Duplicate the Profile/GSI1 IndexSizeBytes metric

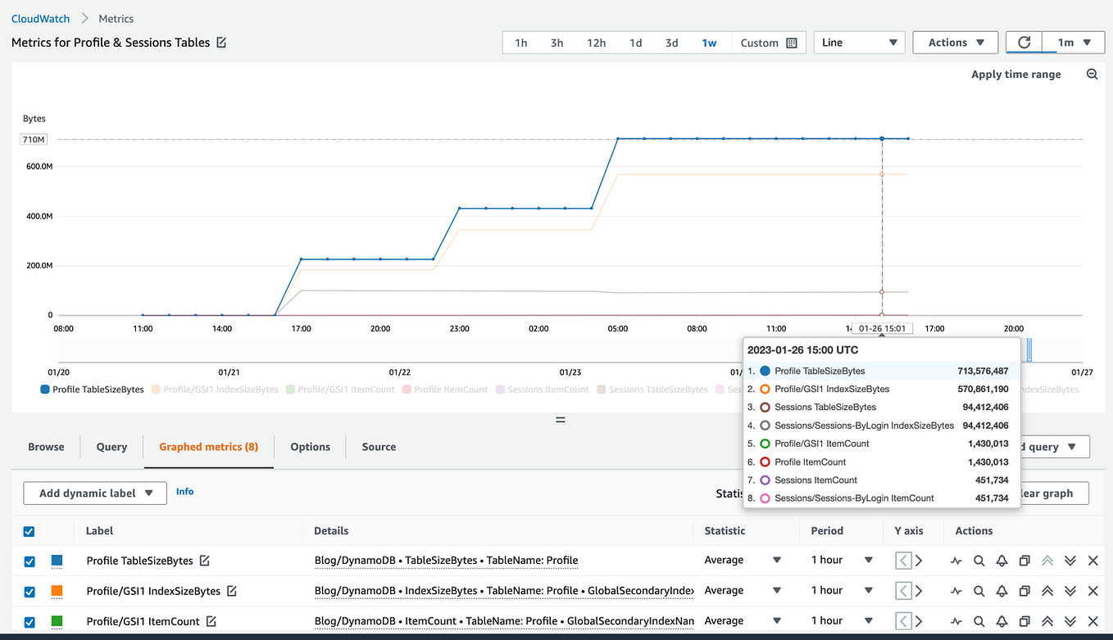(x=1024, y=590)
